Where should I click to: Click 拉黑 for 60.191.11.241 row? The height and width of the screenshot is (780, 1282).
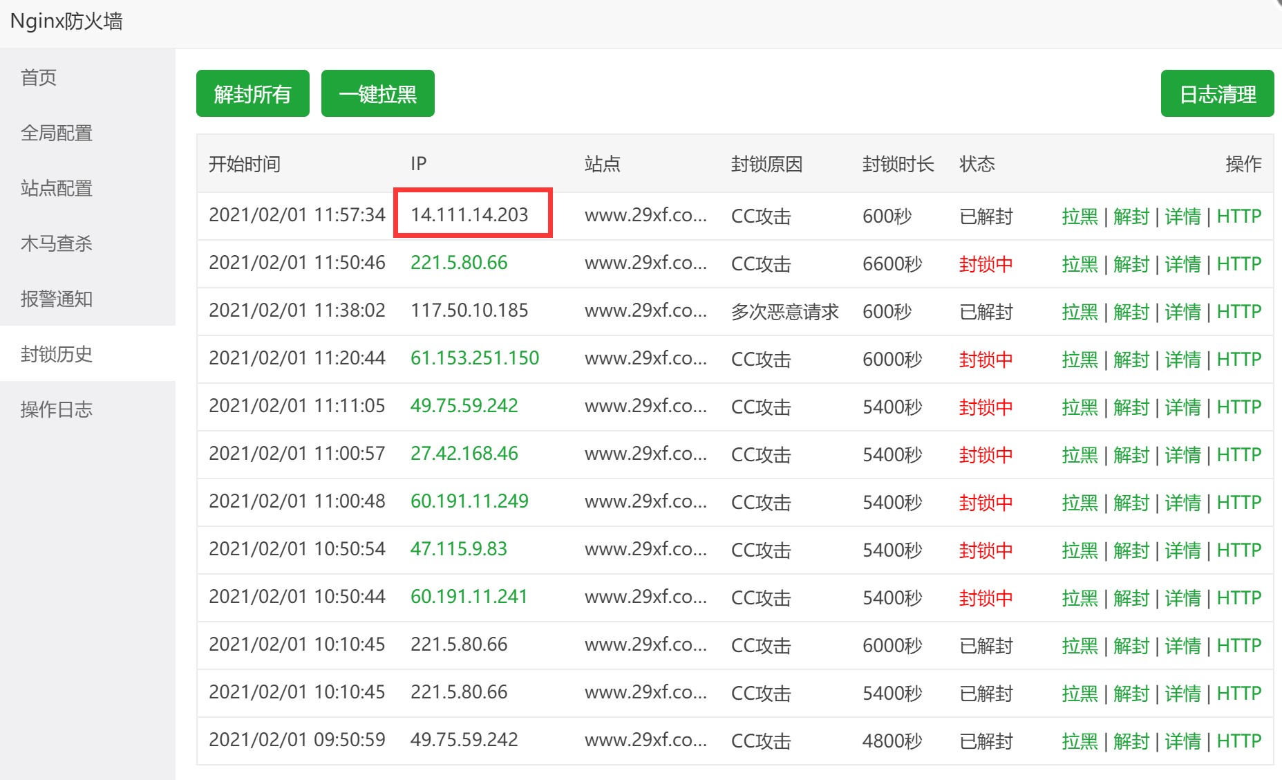pyautogui.click(x=1080, y=598)
